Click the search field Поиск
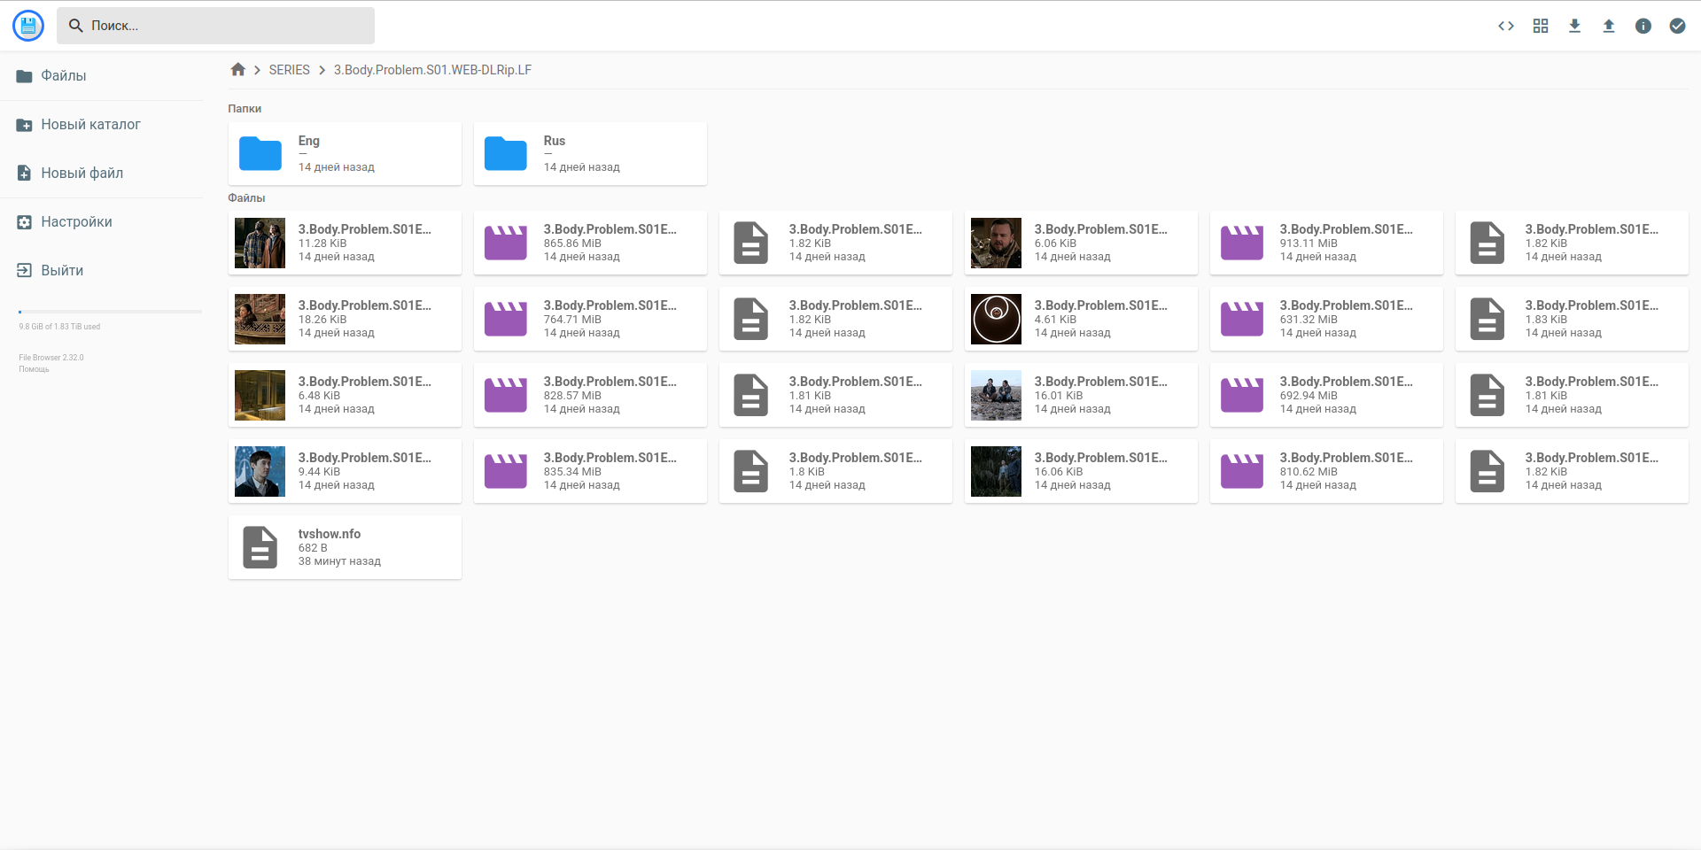The height and width of the screenshot is (850, 1701). tap(215, 26)
